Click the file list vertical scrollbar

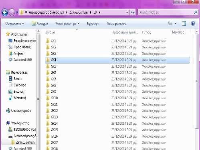196,81
